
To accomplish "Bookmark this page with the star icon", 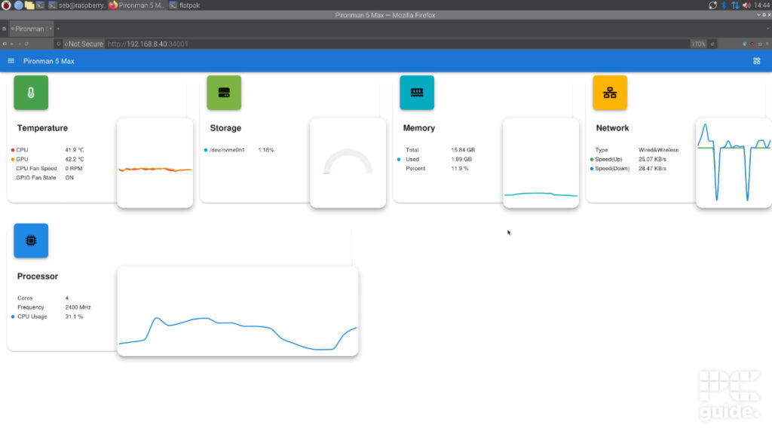I will 712,44.
